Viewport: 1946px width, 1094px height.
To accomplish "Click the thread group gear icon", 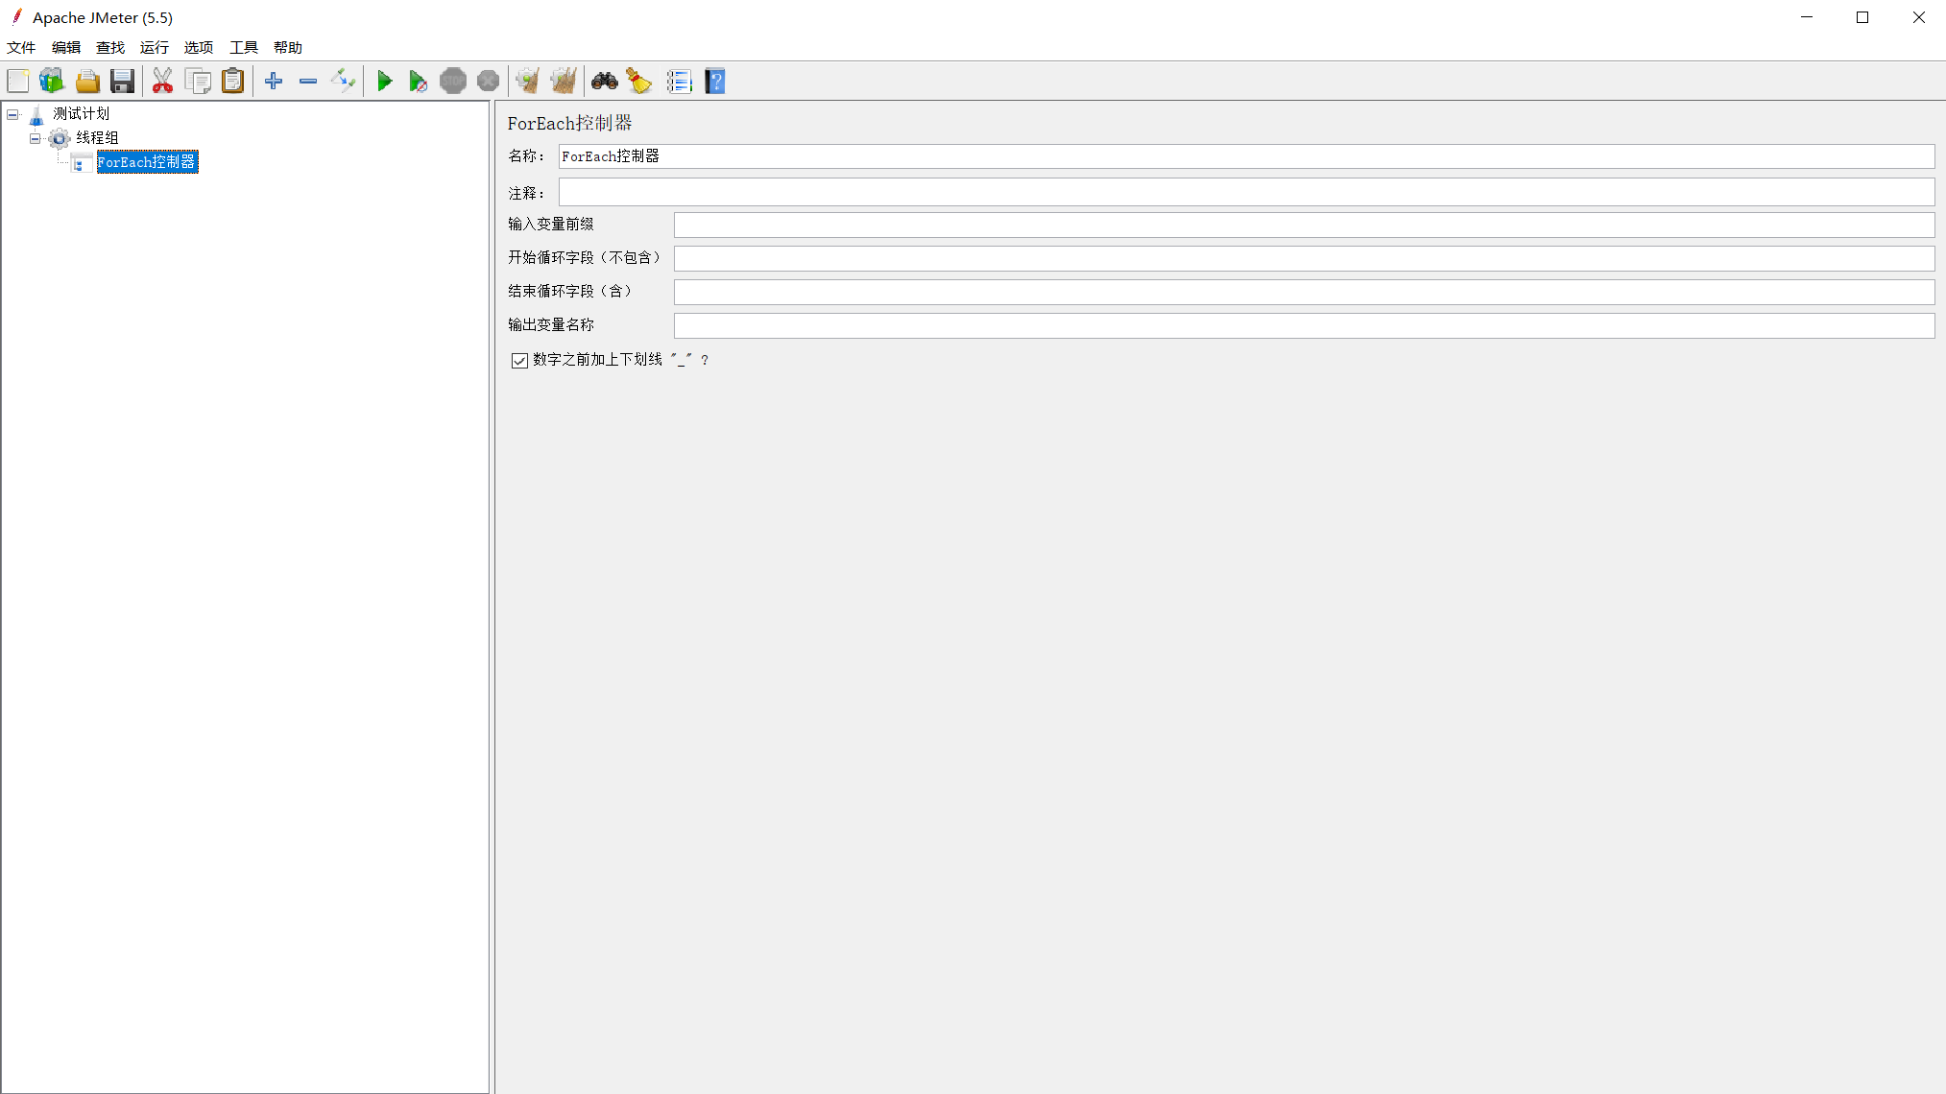I will (60, 139).
